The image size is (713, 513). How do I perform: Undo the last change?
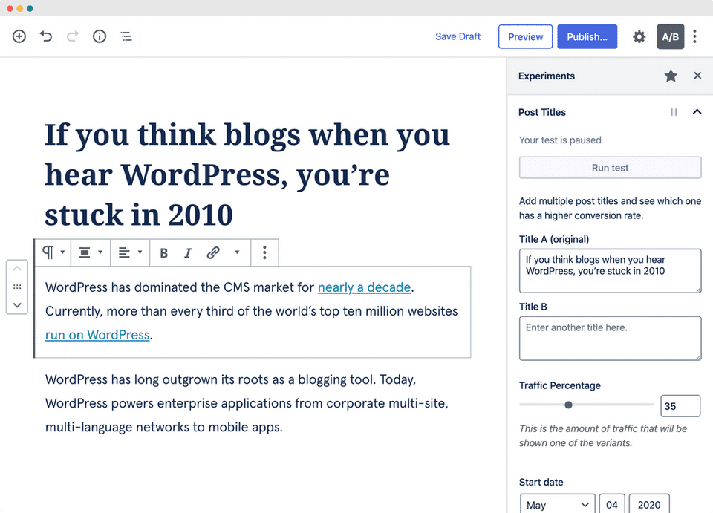coord(46,36)
